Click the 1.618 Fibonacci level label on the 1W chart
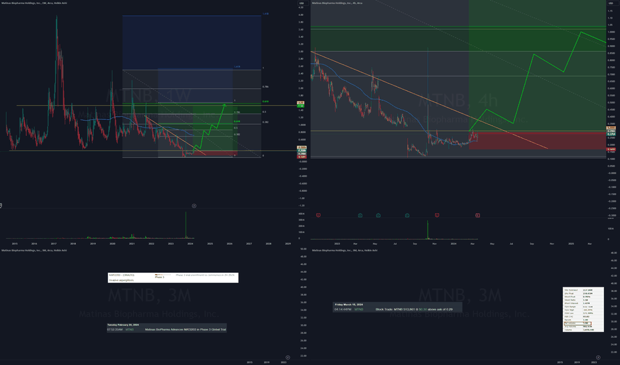620x365 pixels. click(x=265, y=14)
